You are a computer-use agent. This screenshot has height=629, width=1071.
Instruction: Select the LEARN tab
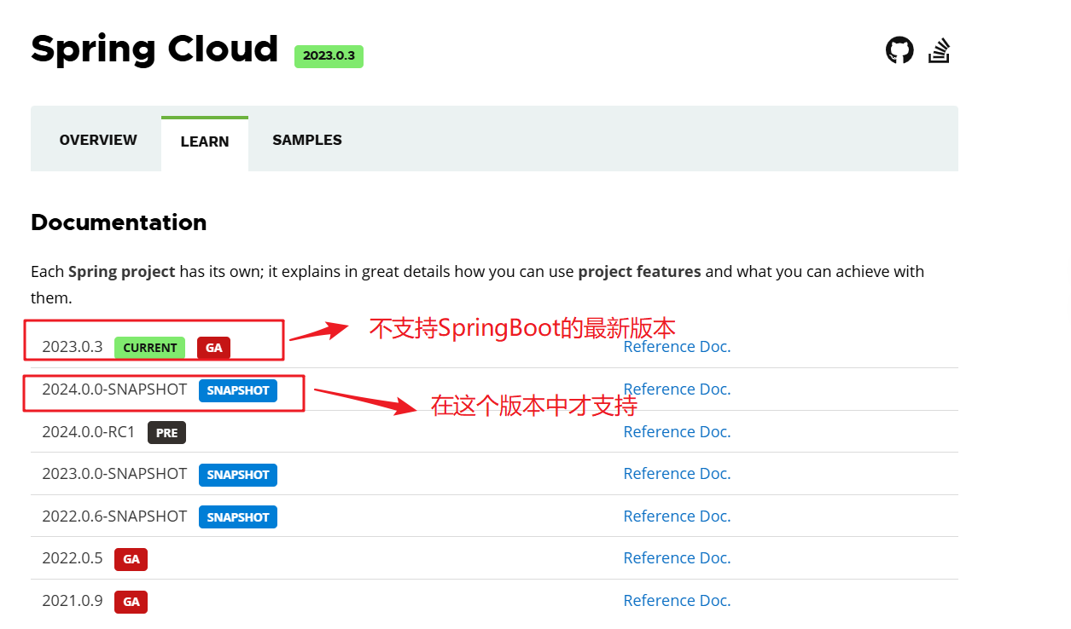205,141
